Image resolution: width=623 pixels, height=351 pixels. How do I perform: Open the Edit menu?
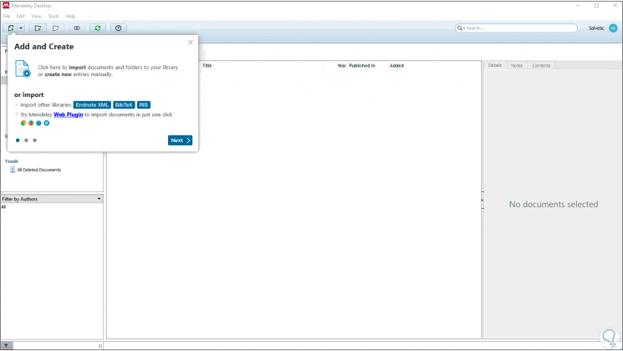[x=21, y=16]
